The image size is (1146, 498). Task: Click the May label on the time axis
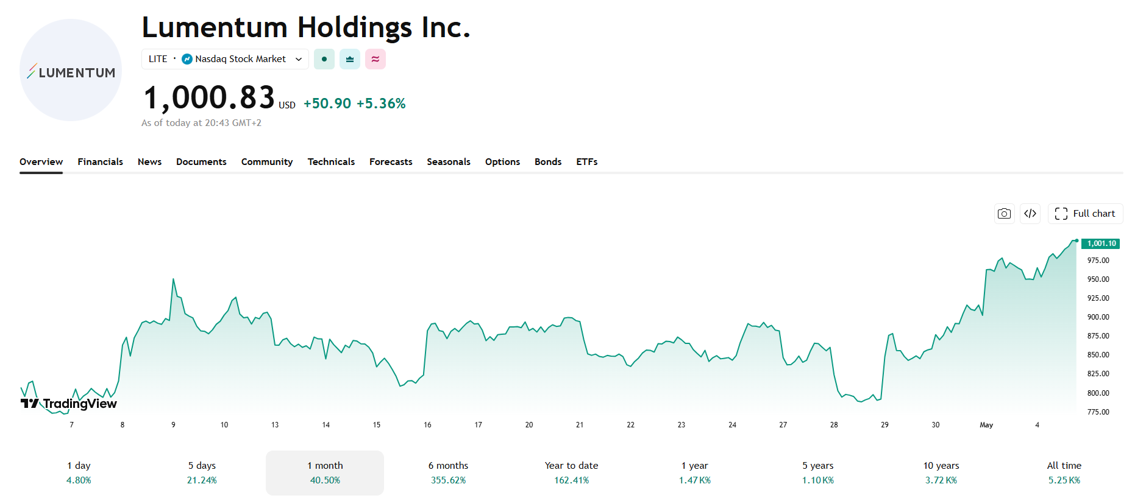pyautogui.click(x=986, y=425)
